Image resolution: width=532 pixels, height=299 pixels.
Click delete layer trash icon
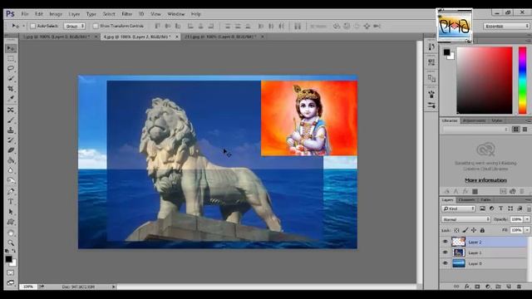pos(519,287)
